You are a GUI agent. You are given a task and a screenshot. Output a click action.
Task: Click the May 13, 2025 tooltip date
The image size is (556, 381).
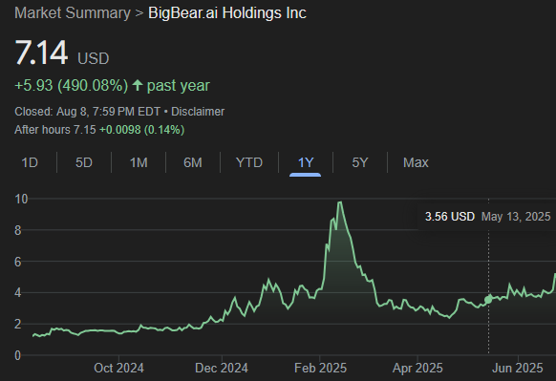pos(516,217)
